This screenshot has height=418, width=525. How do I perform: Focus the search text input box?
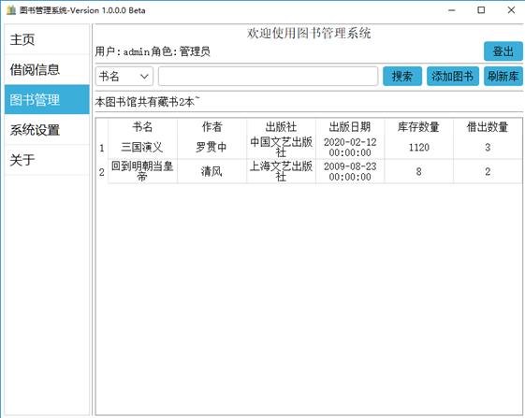[269, 77]
